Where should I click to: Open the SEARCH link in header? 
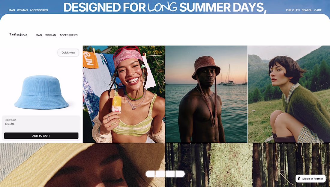pos(307,10)
